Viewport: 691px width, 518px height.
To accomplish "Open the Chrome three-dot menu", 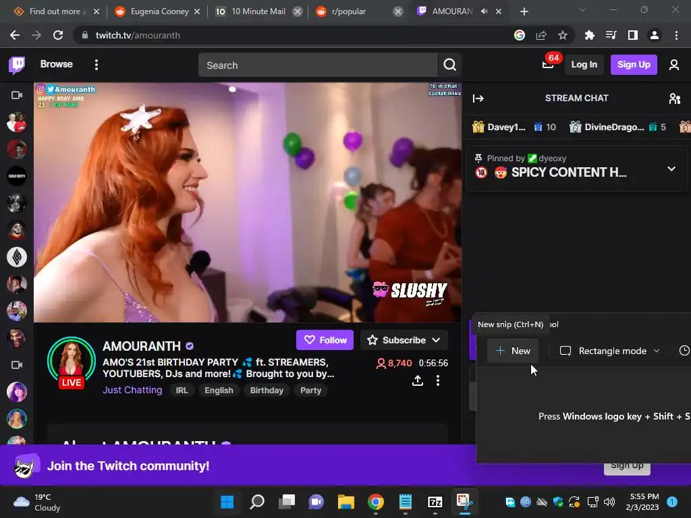I will [676, 35].
